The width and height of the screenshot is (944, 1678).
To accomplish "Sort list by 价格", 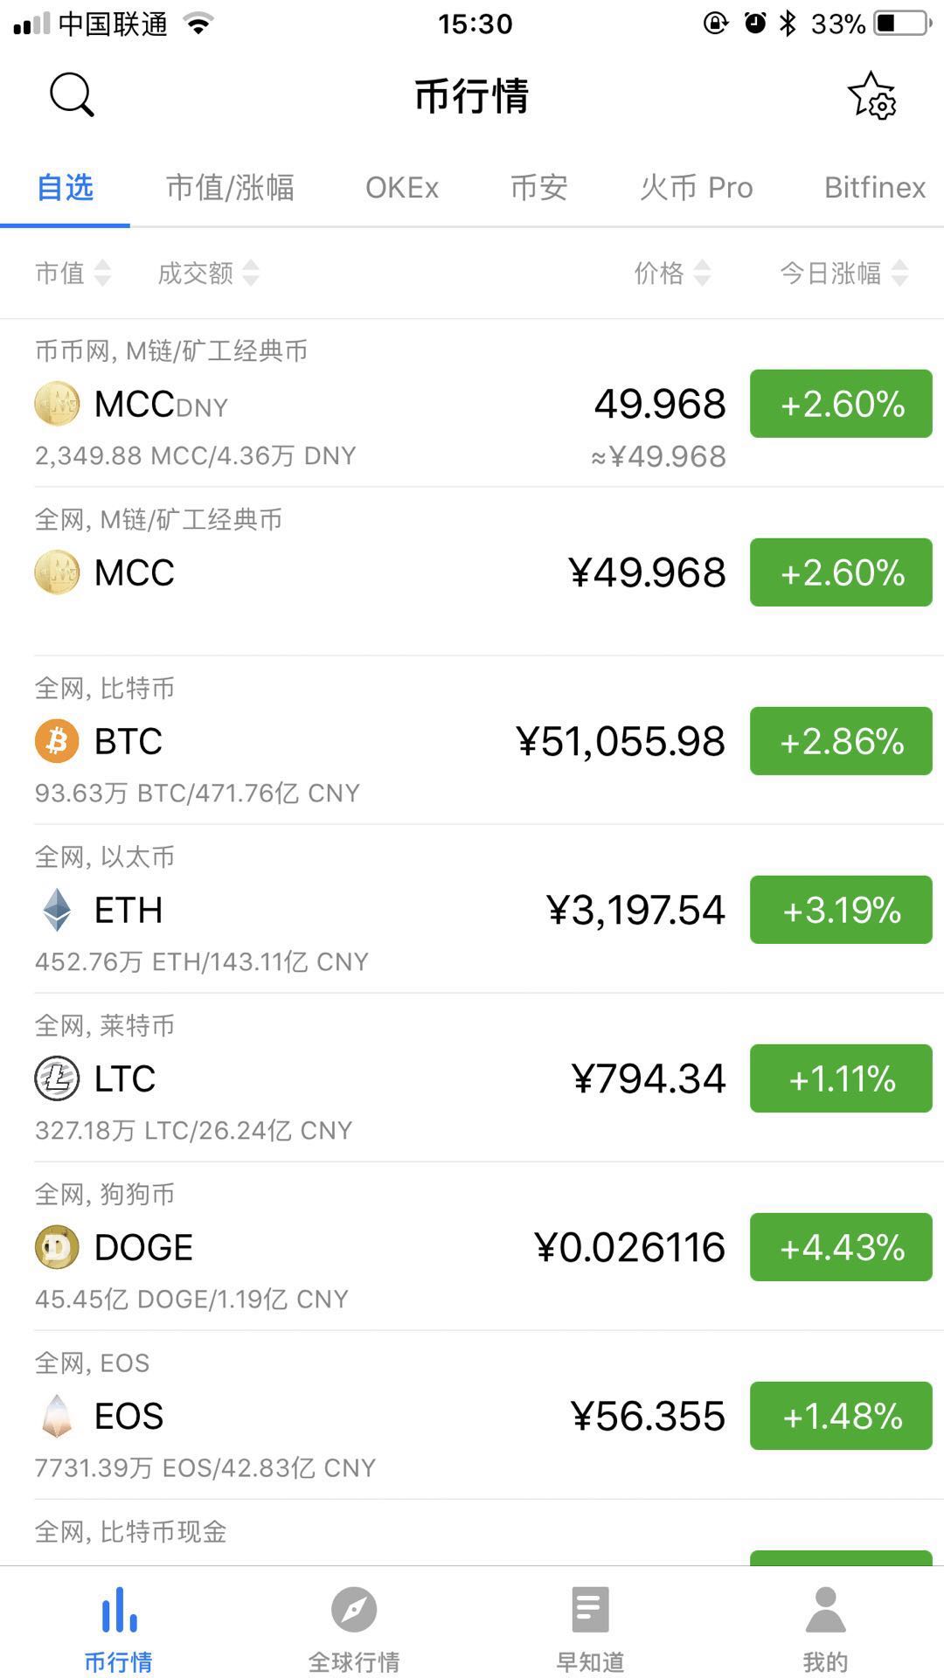I will point(671,274).
